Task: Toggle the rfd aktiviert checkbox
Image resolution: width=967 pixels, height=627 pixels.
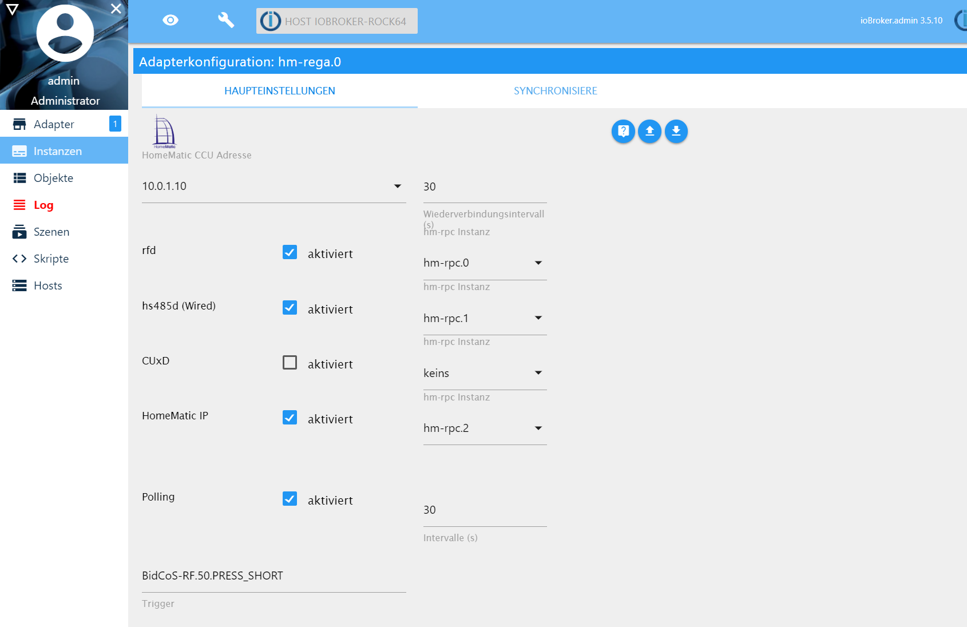Action: coord(290,252)
